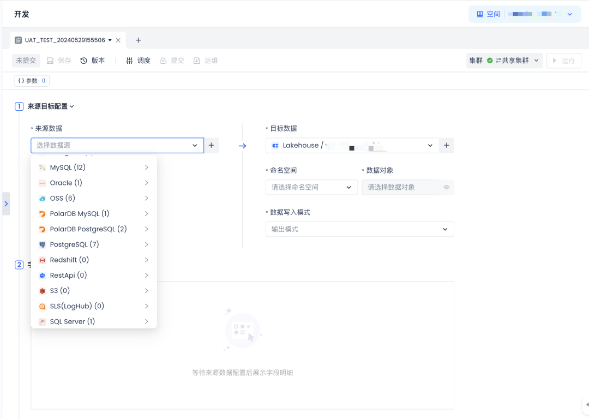The width and height of the screenshot is (589, 419).
Task: Click the OSS cloud icon
Action: 42,199
